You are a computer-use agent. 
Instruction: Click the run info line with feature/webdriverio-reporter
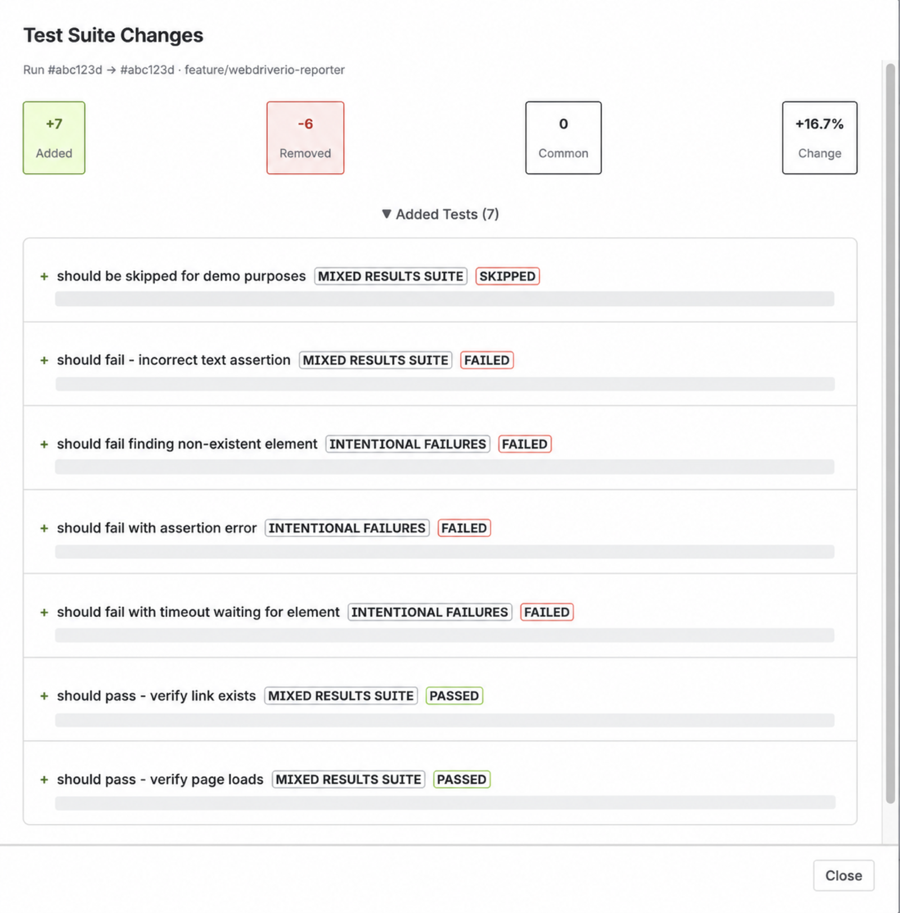coord(184,70)
